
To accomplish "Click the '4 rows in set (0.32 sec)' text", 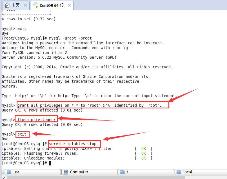I will coord(28,19).
